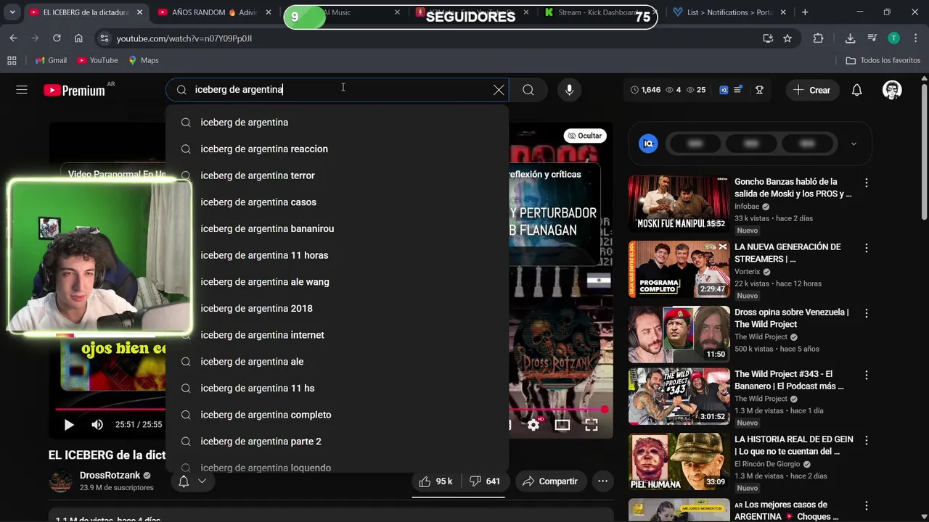Click the Crear button
The height and width of the screenshot is (522, 929).
(x=811, y=90)
